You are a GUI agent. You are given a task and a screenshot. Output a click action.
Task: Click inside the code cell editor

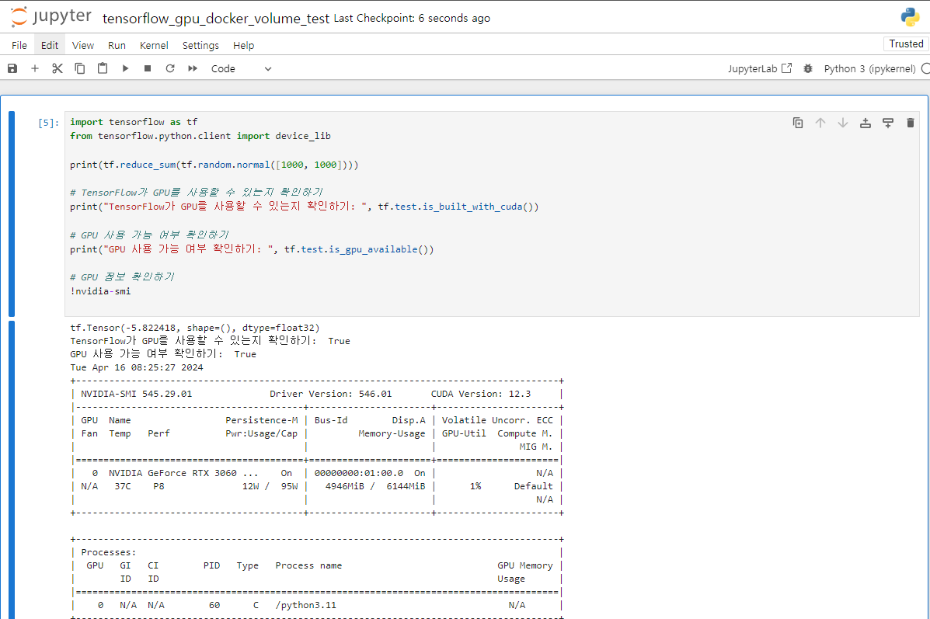pyautogui.click(x=492, y=214)
